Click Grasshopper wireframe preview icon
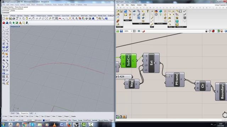227x127 pixels. tap(210, 31)
